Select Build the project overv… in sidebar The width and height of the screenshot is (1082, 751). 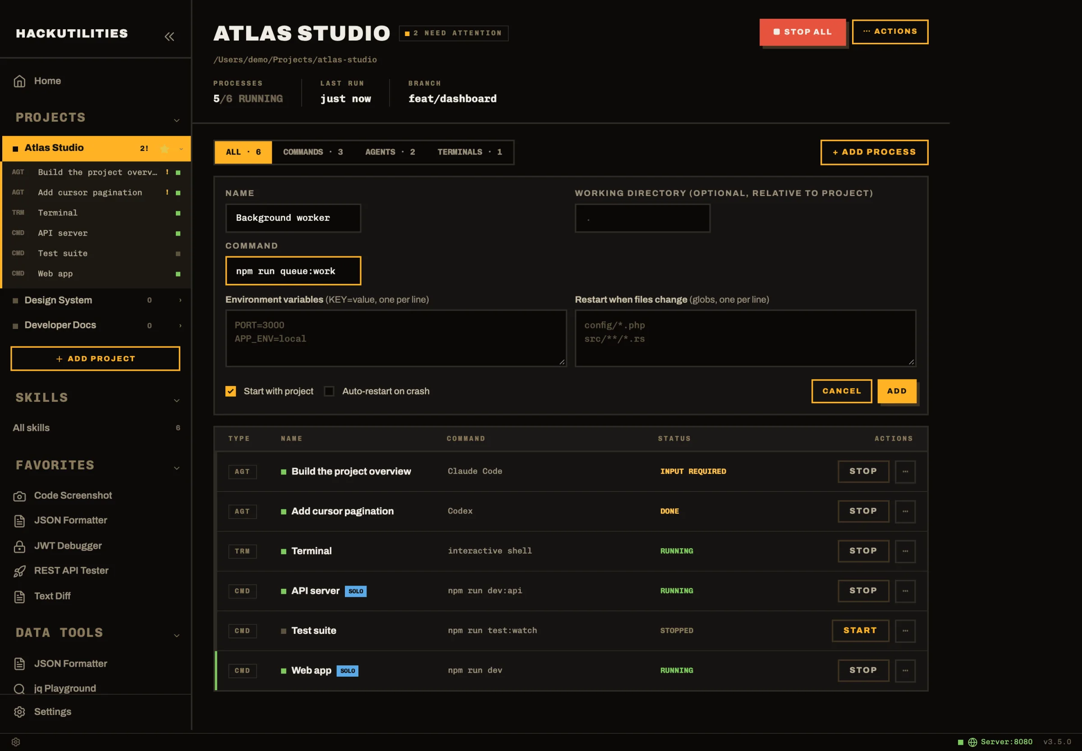click(x=96, y=172)
